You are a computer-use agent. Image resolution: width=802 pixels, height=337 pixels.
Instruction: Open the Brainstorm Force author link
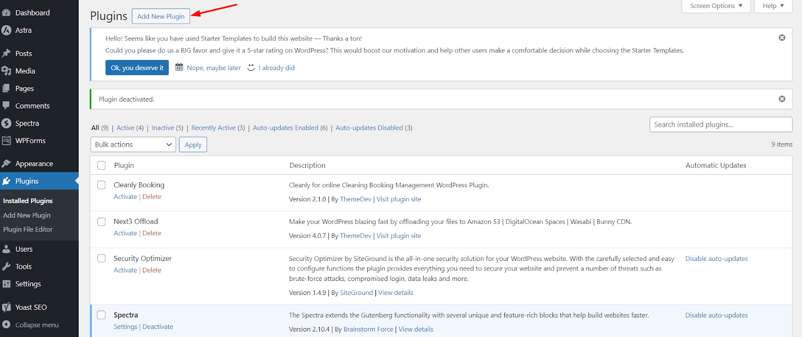[x=368, y=329]
